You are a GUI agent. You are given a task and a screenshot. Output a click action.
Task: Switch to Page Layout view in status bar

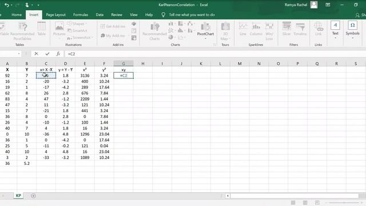[305, 203]
